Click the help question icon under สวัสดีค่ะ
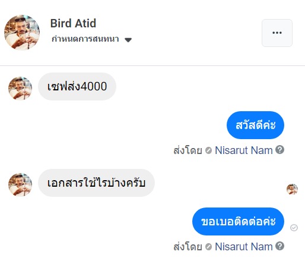Image resolution: width=305 pixels, height=264 pixels. click(280, 150)
